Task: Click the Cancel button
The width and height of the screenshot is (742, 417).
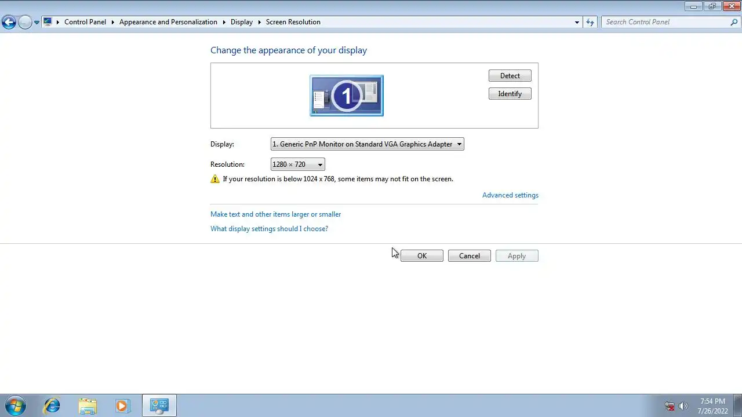Action: (x=470, y=256)
